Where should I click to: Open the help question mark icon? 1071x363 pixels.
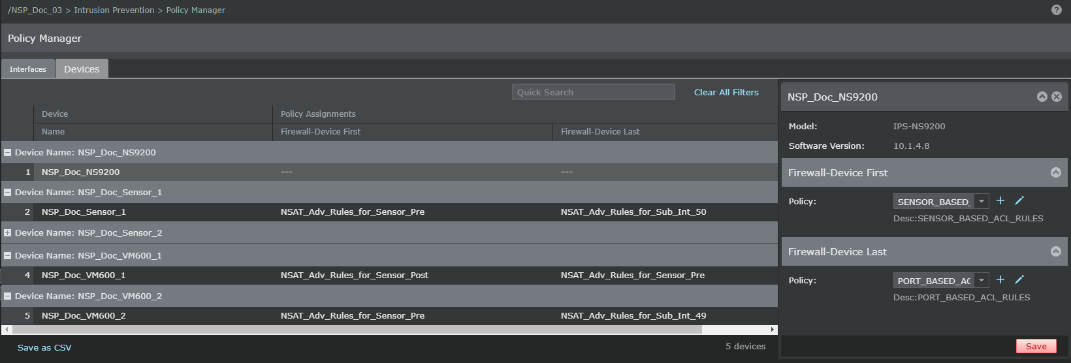click(x=1056, y=10)
